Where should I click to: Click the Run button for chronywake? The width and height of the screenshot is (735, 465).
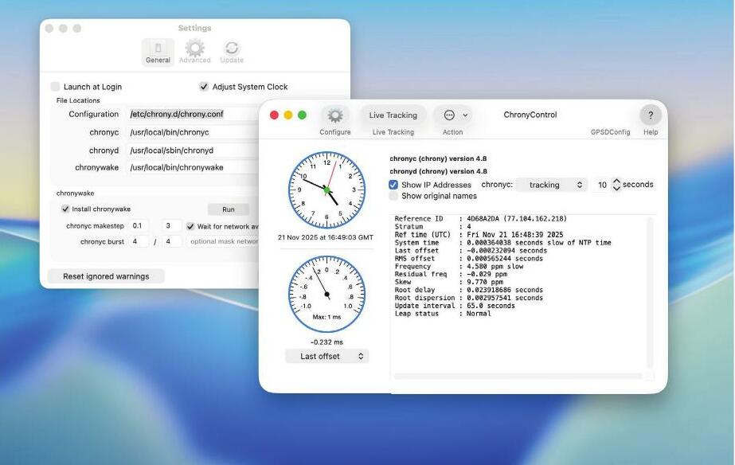(x=229, y=209)
